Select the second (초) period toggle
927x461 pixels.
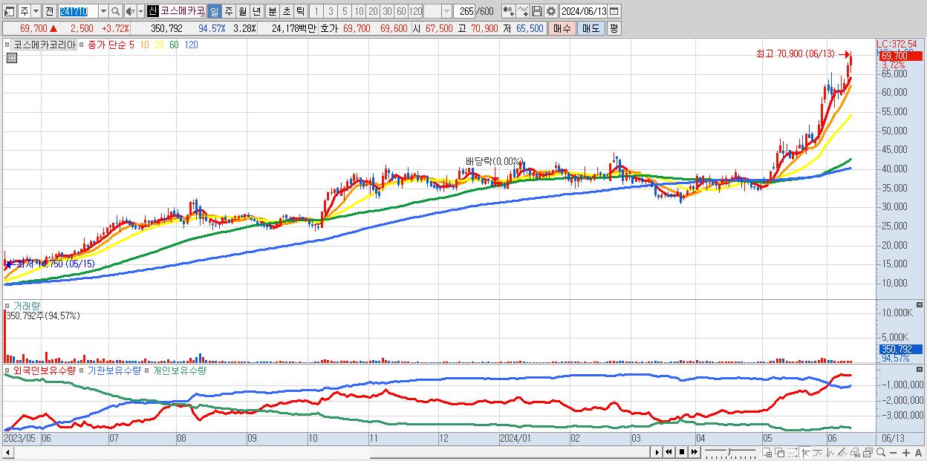point(286,11)
